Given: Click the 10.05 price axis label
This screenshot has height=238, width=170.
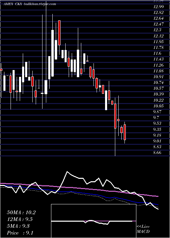Looking at the screenshot, I should tap(158, 106).
